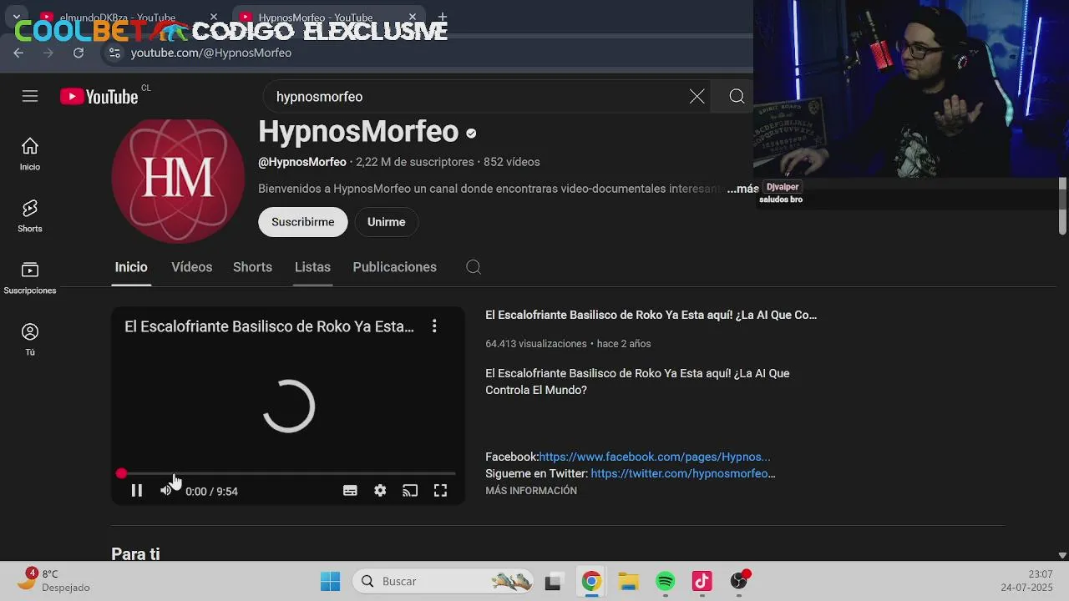Screen dimensions: 1069x601
Task: Click the Suscribirme button
Action: 303,222
